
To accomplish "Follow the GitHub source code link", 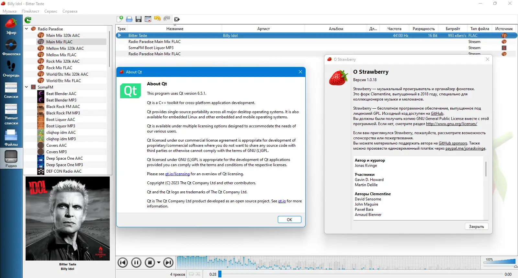I will tap(437, 113).
